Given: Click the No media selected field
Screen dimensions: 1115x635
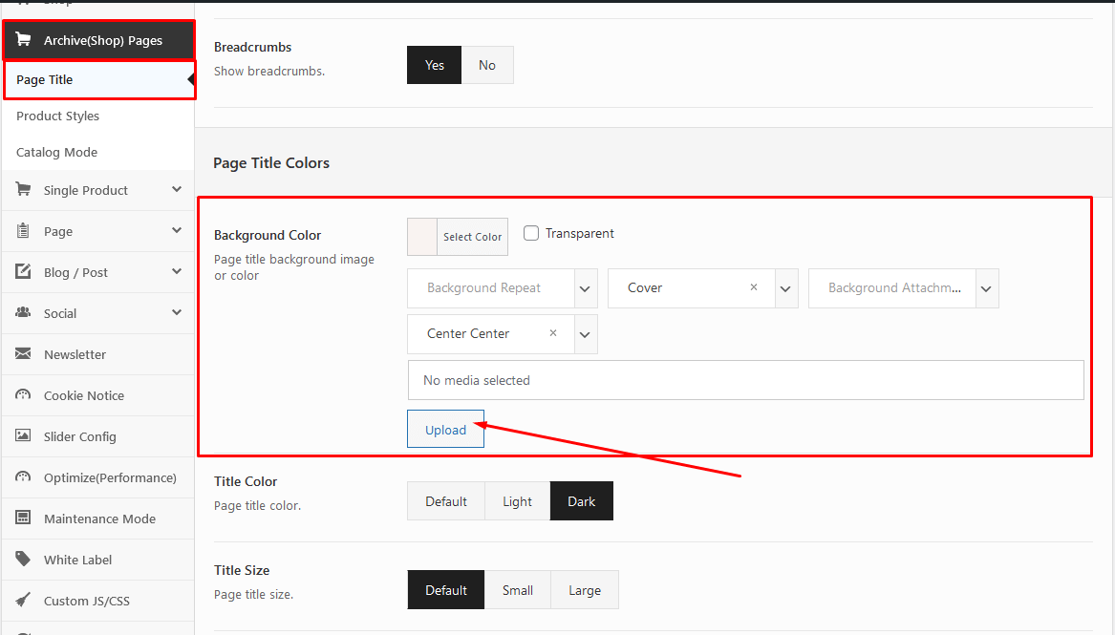Looking at the screenshot, I should click(x=745, y=380).
